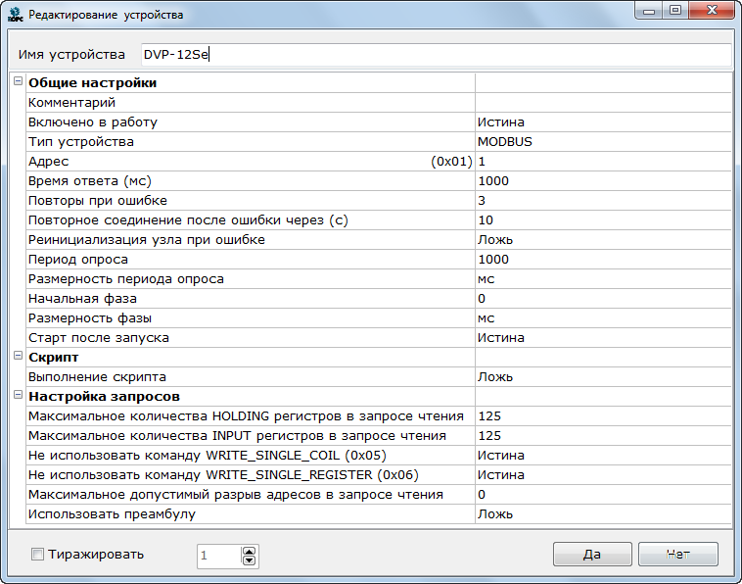Toggle Выполнение скрипта value Ложь

click(x=602, y=377)
